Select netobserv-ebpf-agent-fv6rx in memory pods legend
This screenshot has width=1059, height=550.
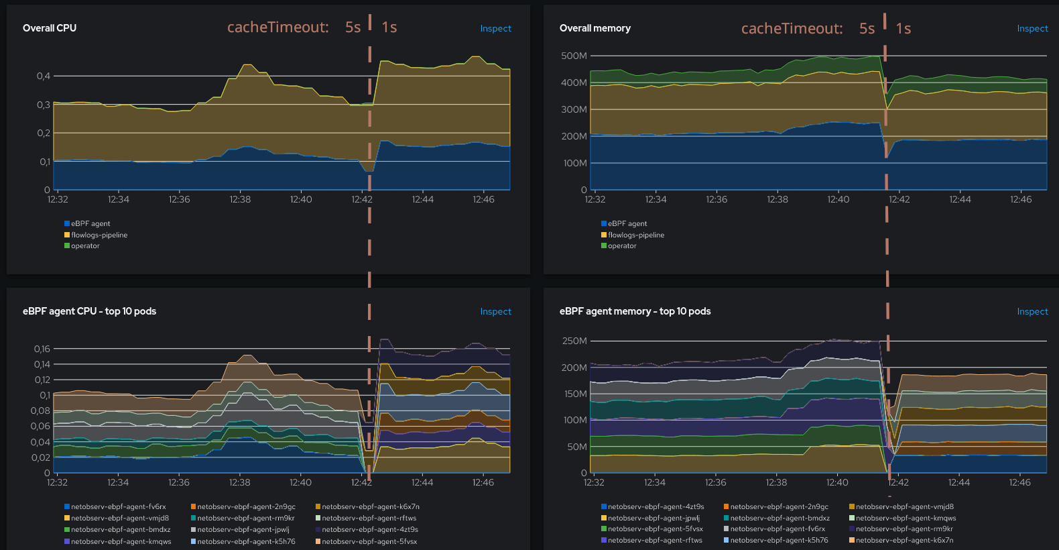[x=775, y=529]
